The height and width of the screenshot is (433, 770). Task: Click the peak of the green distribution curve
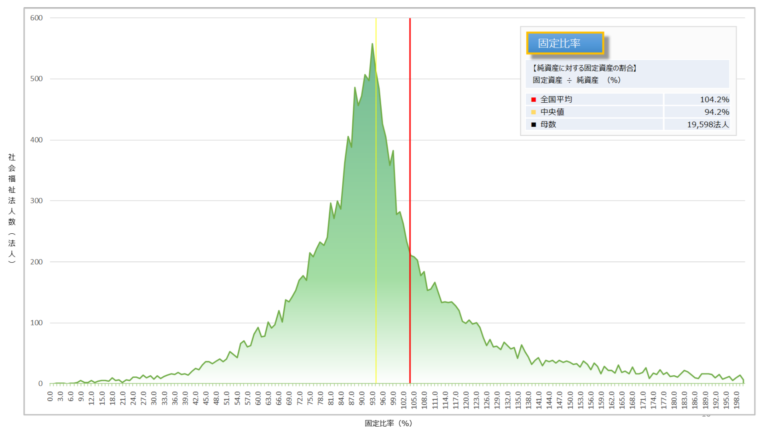pos(372,44)
